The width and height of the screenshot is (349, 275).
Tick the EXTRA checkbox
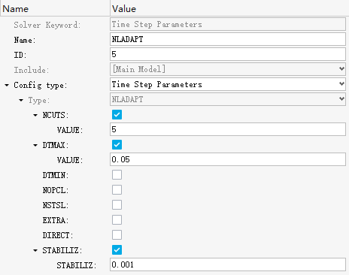117,220
